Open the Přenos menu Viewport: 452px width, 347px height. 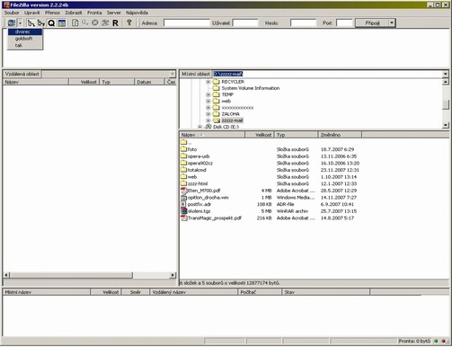pyautogui.click(x=52, y=13)
